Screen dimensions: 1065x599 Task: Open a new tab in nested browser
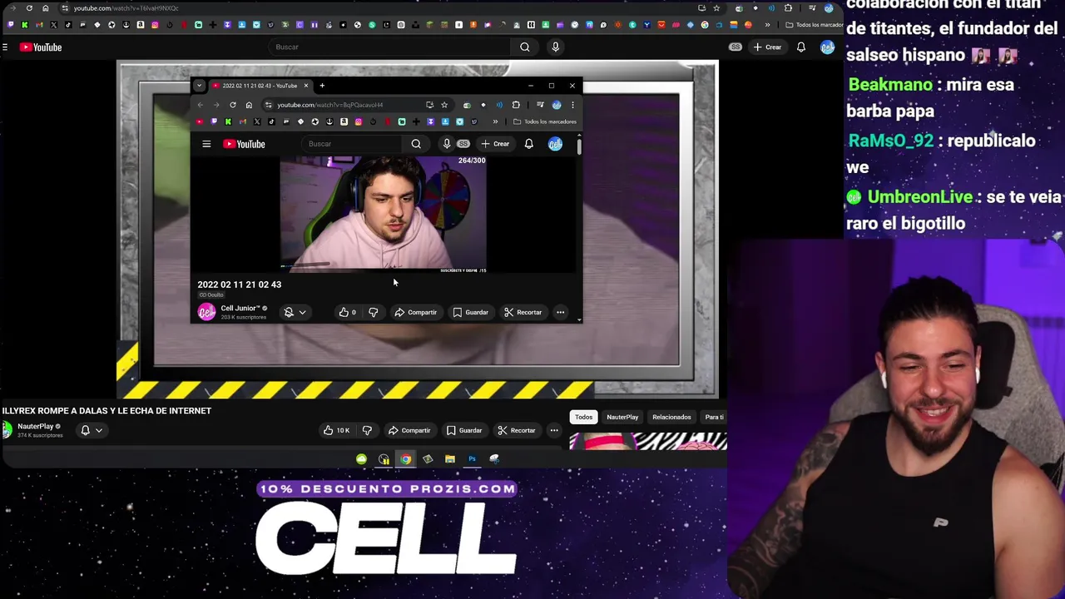point(322,86)
